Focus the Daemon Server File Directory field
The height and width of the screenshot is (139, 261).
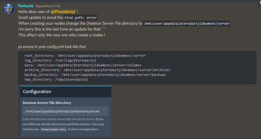click(65, 111)
